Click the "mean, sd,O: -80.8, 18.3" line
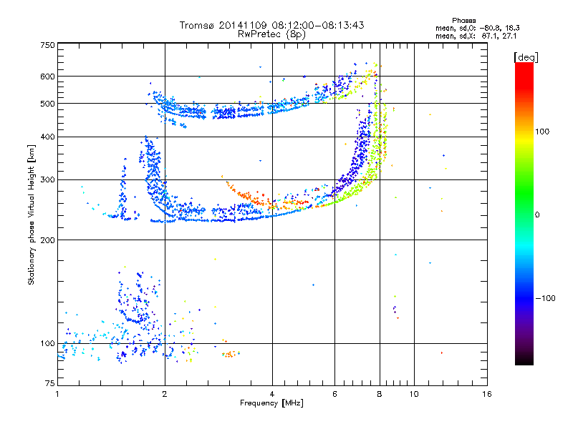Image resolution: width=573 pixels, height=429 pixels. (478, 28)
